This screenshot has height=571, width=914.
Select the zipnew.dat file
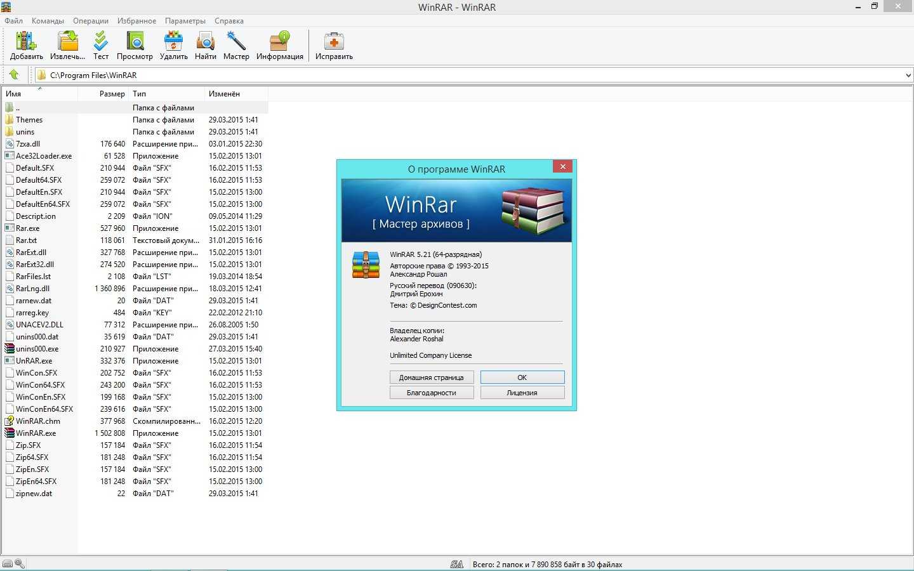tap(34, 493)
